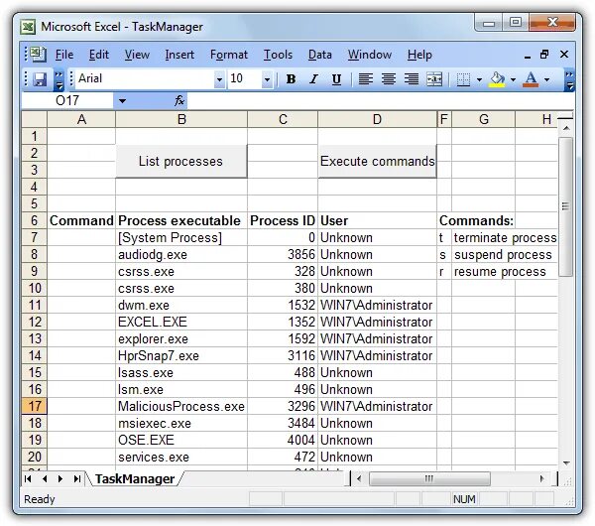The height and width of the screenshot is (526, 595).
Task: Select column B header
Action: tap(181, 120)
